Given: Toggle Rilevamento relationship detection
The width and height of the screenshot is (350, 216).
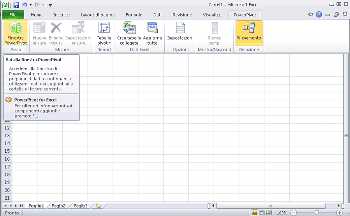Looking at the screenshot, I should [249, 33].
